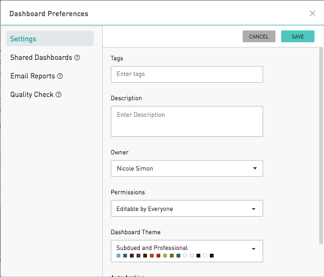Click the light blue theme swatch

[x=118, y=256]
